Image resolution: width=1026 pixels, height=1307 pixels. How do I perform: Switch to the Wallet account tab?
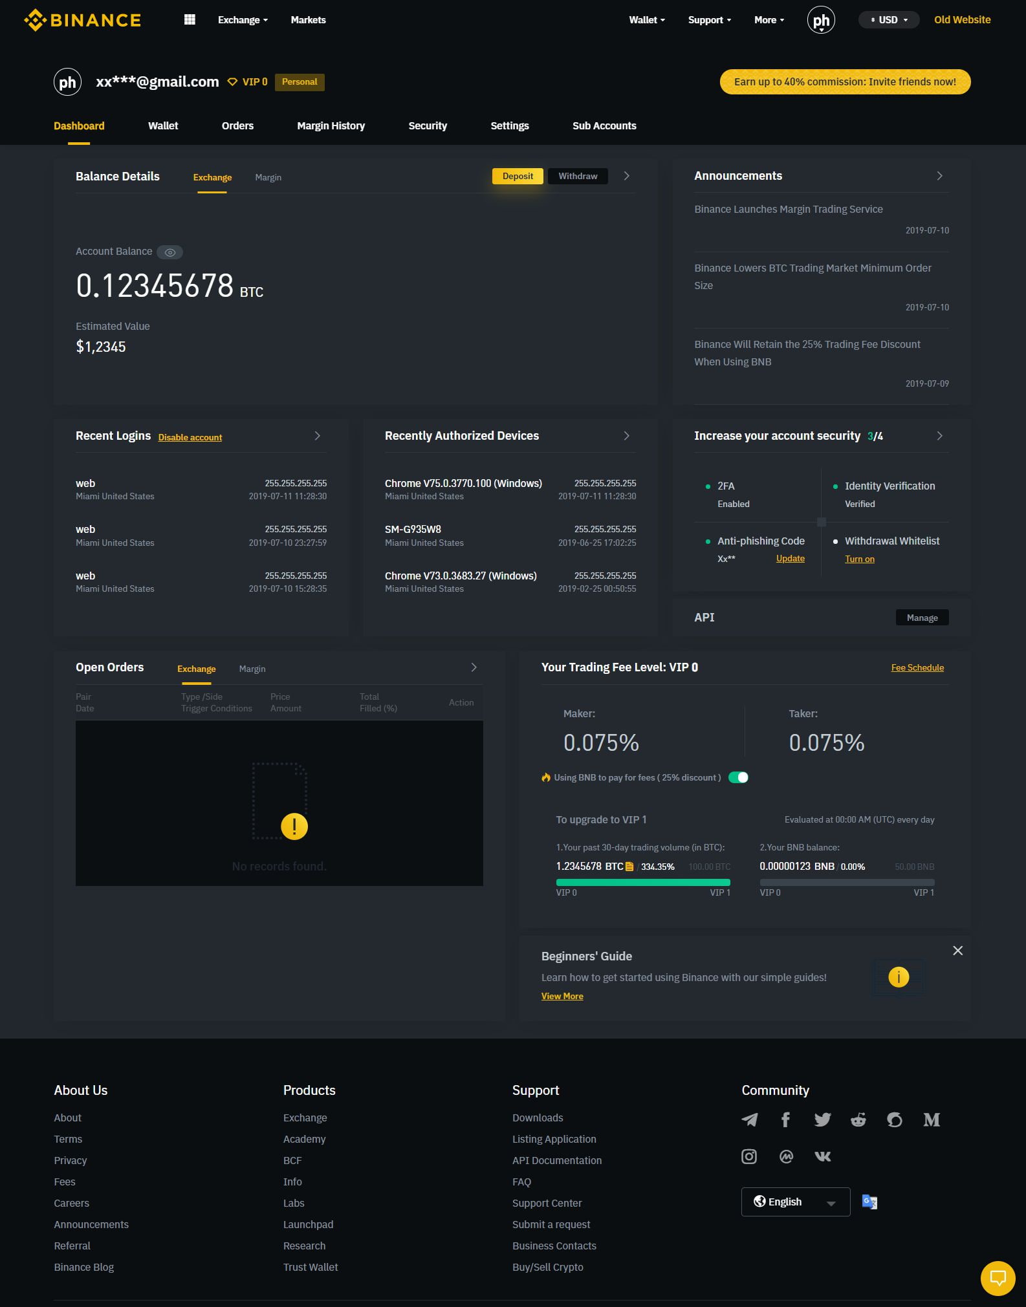163,126
